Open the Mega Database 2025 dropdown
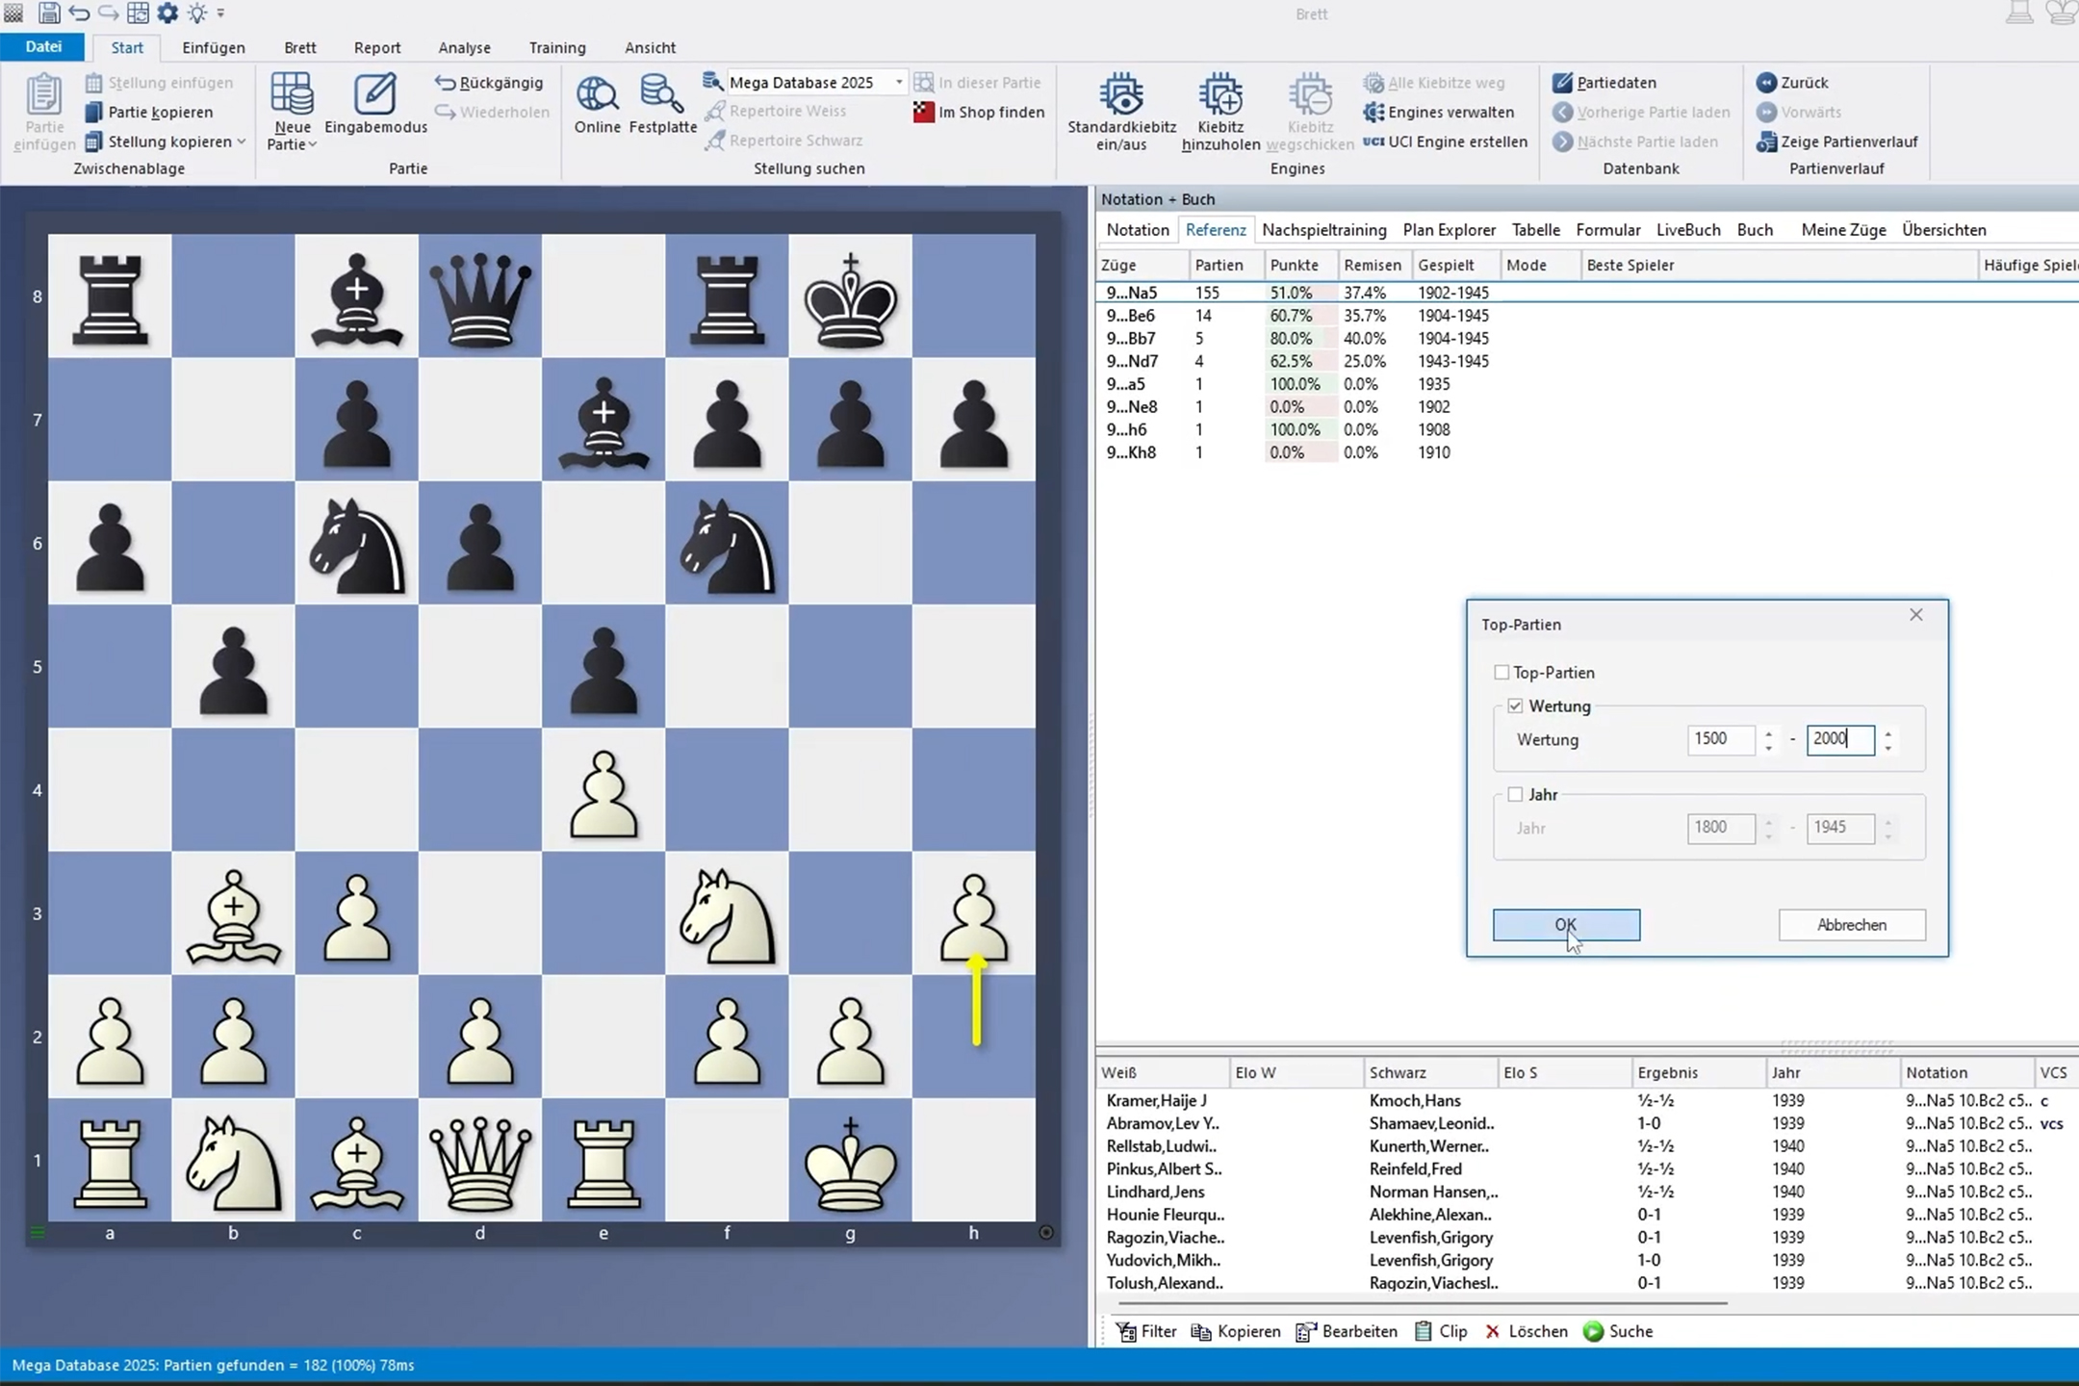The image size is (2079, 1386). coord(897,82)
